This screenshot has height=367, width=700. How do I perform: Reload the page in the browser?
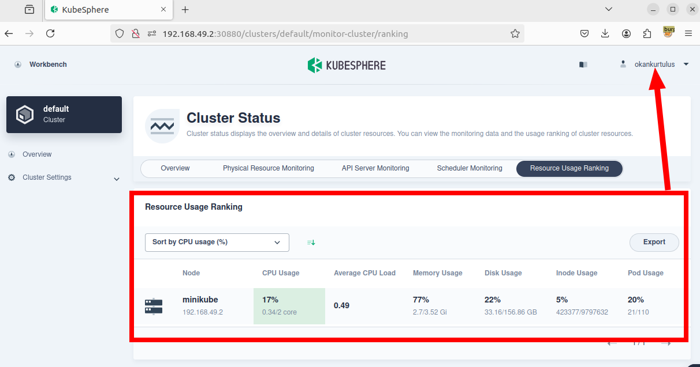coord(50,34)
